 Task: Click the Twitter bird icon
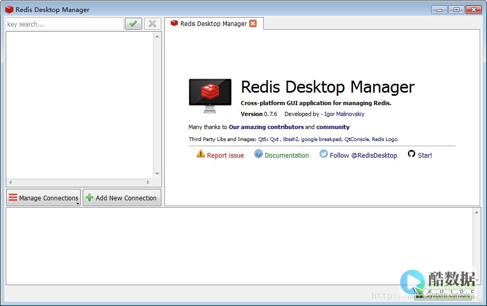coord(324,154)
